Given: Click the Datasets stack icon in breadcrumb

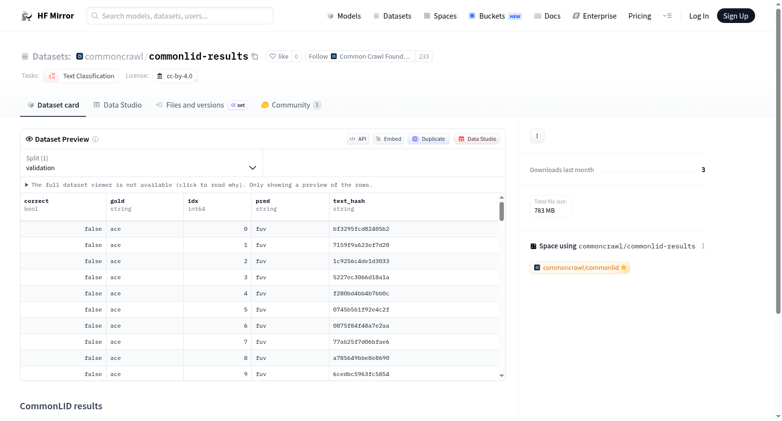Looking at the screenshot, I should (25, 57).
